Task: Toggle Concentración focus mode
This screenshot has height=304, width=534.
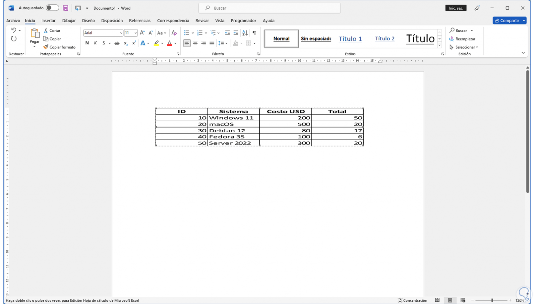Action: coord(412,300)
